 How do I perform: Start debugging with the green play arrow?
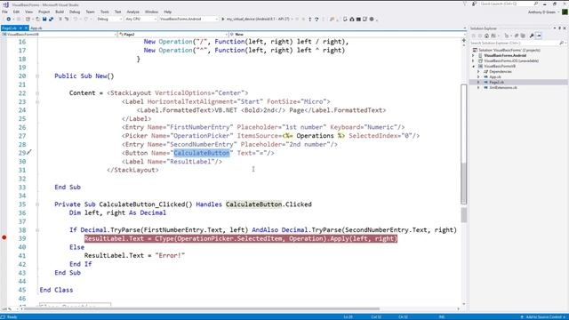point(223,19)
